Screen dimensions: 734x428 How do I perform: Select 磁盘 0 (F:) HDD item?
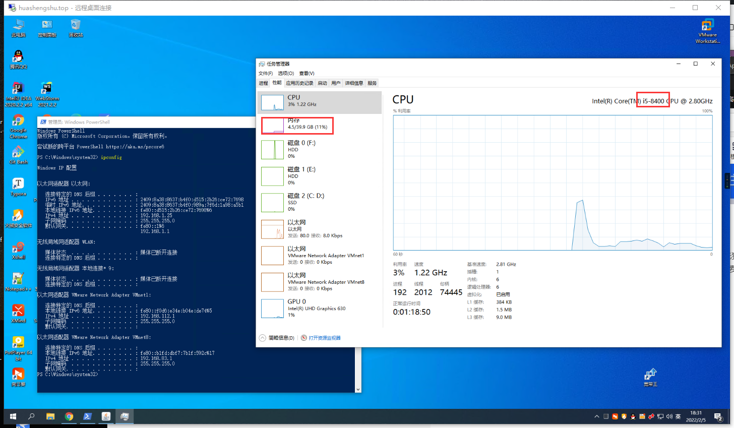(320, 150)
